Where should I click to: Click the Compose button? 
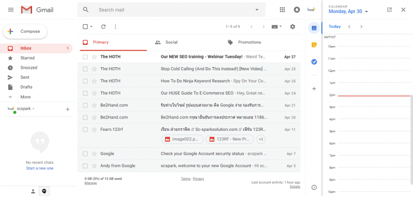click(25, 32)
